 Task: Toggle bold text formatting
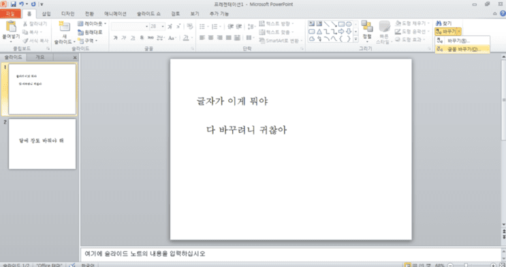tap(115, 37)
